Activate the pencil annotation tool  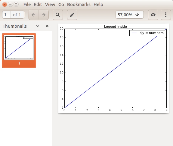click(x=72, y=15)
